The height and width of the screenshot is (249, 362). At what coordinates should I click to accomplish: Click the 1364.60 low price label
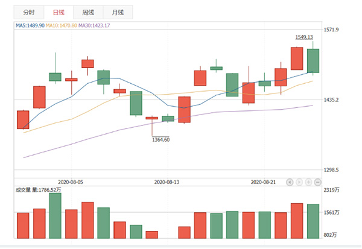pos(160,140)
